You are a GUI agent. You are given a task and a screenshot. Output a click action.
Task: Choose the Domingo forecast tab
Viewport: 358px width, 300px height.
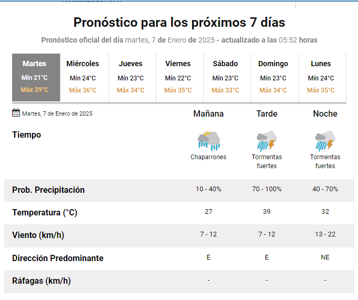(x=273, y=77)
